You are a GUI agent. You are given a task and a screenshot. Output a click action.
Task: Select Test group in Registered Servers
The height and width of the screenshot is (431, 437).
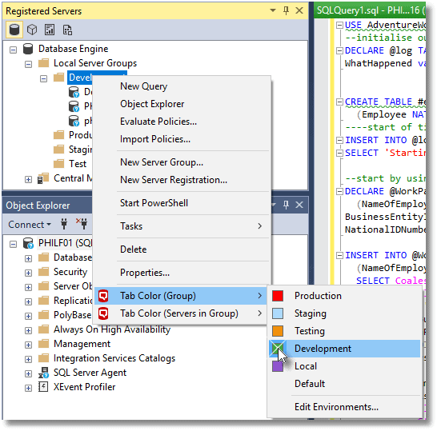point(78,164)
